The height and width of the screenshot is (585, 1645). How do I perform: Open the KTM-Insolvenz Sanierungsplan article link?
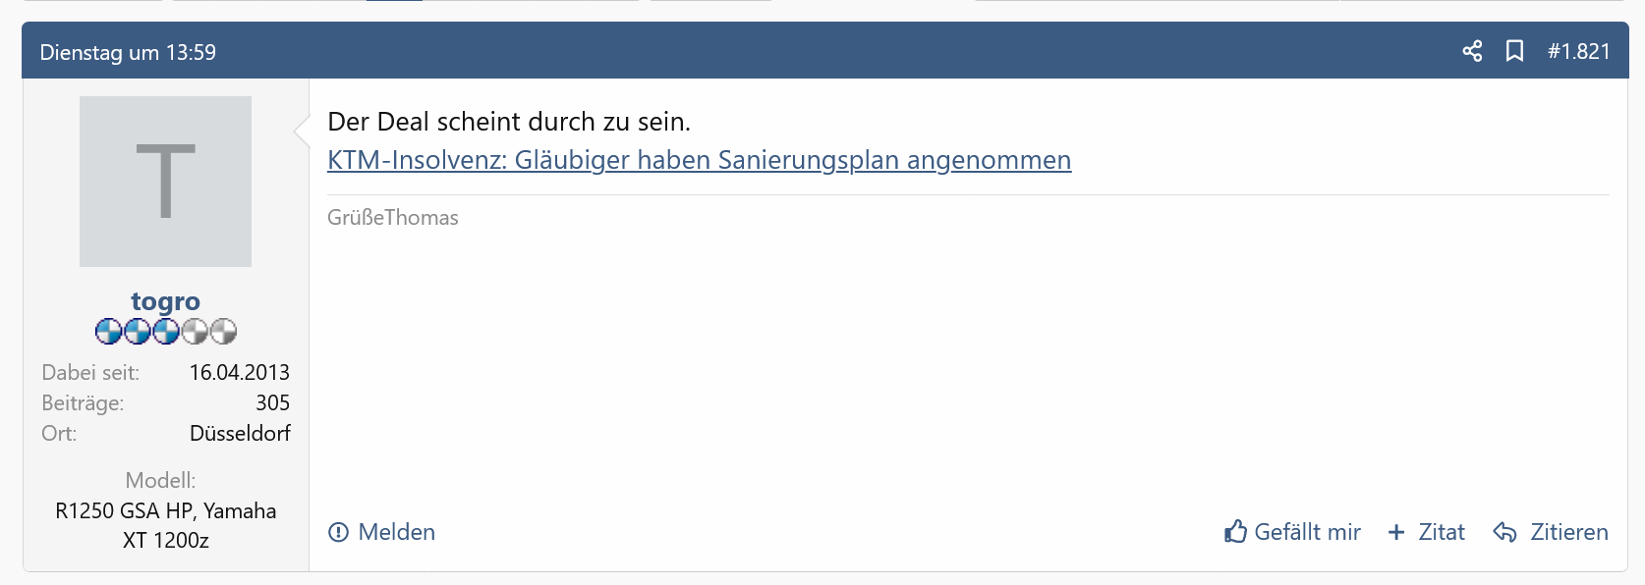click(x=699, y=160)
